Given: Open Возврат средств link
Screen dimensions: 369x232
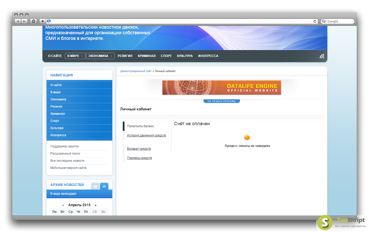Looking at the screenshot, I should [139, 149].
